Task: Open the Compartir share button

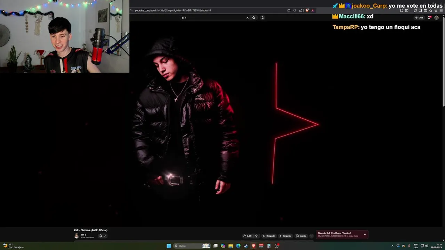Action: (269, 236)
